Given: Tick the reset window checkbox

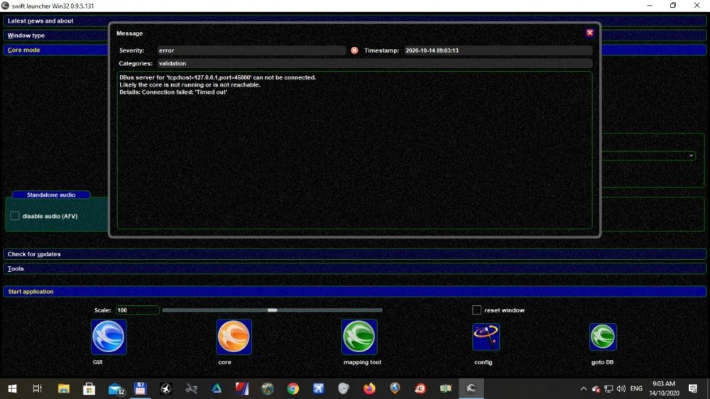Looking at the screenshot, I should click(x=477, y=310).
